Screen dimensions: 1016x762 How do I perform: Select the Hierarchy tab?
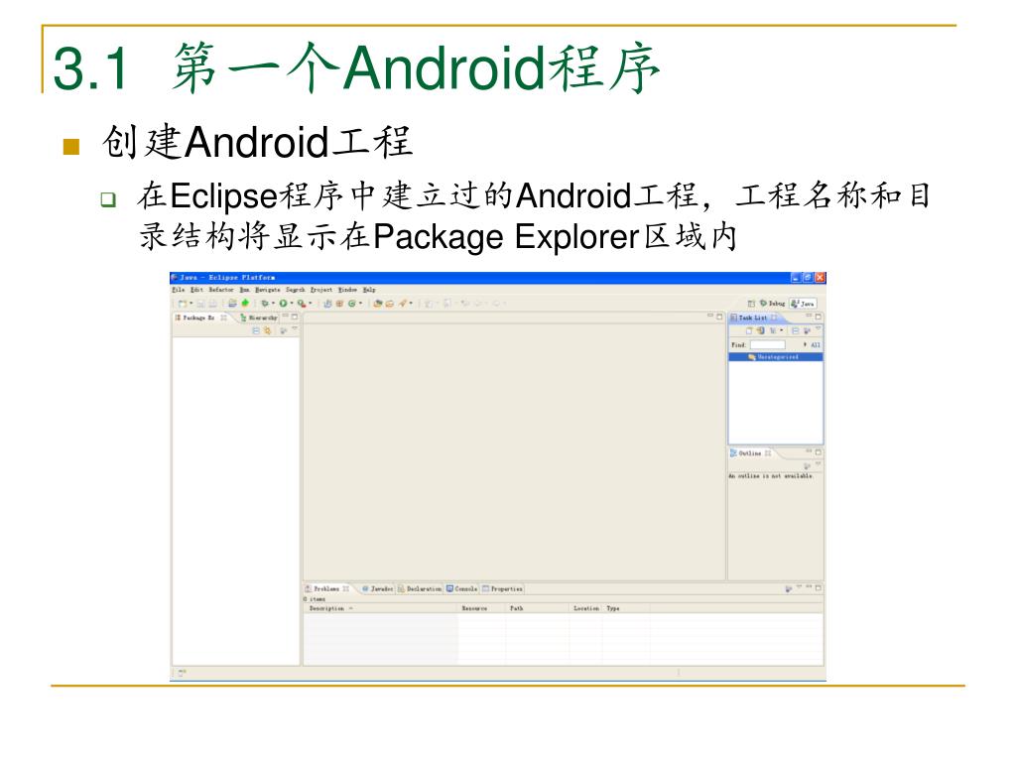[x=258, y=317]
